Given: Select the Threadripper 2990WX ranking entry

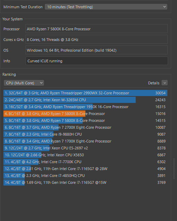Looking at the screenshot, I should click(x=85, y=93).
